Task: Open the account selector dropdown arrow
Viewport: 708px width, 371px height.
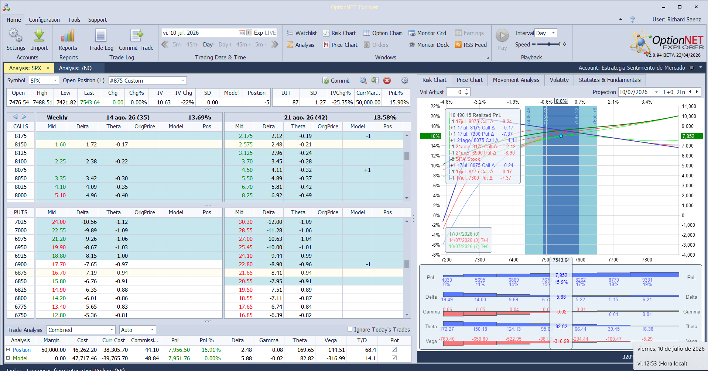Action: click(x=701, y=68)
